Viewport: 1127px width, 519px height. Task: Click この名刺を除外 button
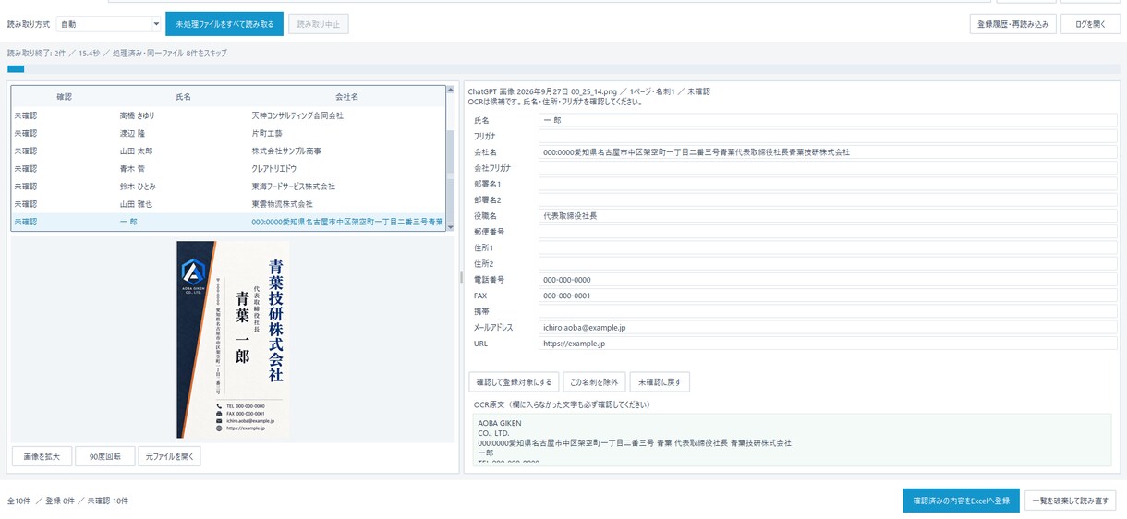click(594, 381)
